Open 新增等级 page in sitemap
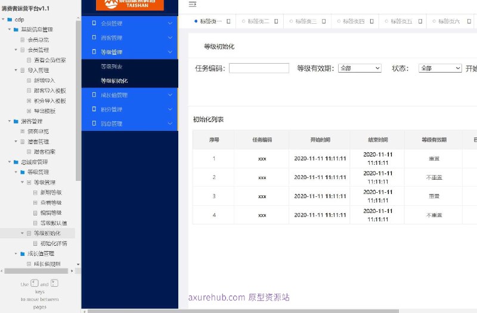This screenshot has height=313, width=477. (x=51, y=192)
